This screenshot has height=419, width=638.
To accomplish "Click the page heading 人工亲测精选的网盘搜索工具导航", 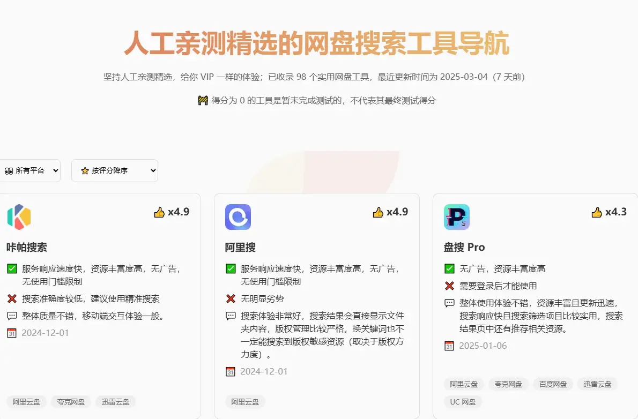I will coord(316,44).
